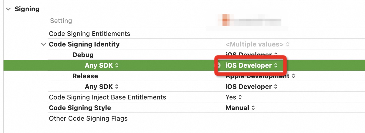The height and width of the screenshot is (133, 365).
Task: Select the Release configuration row
Action: click(x=85, y=76)
